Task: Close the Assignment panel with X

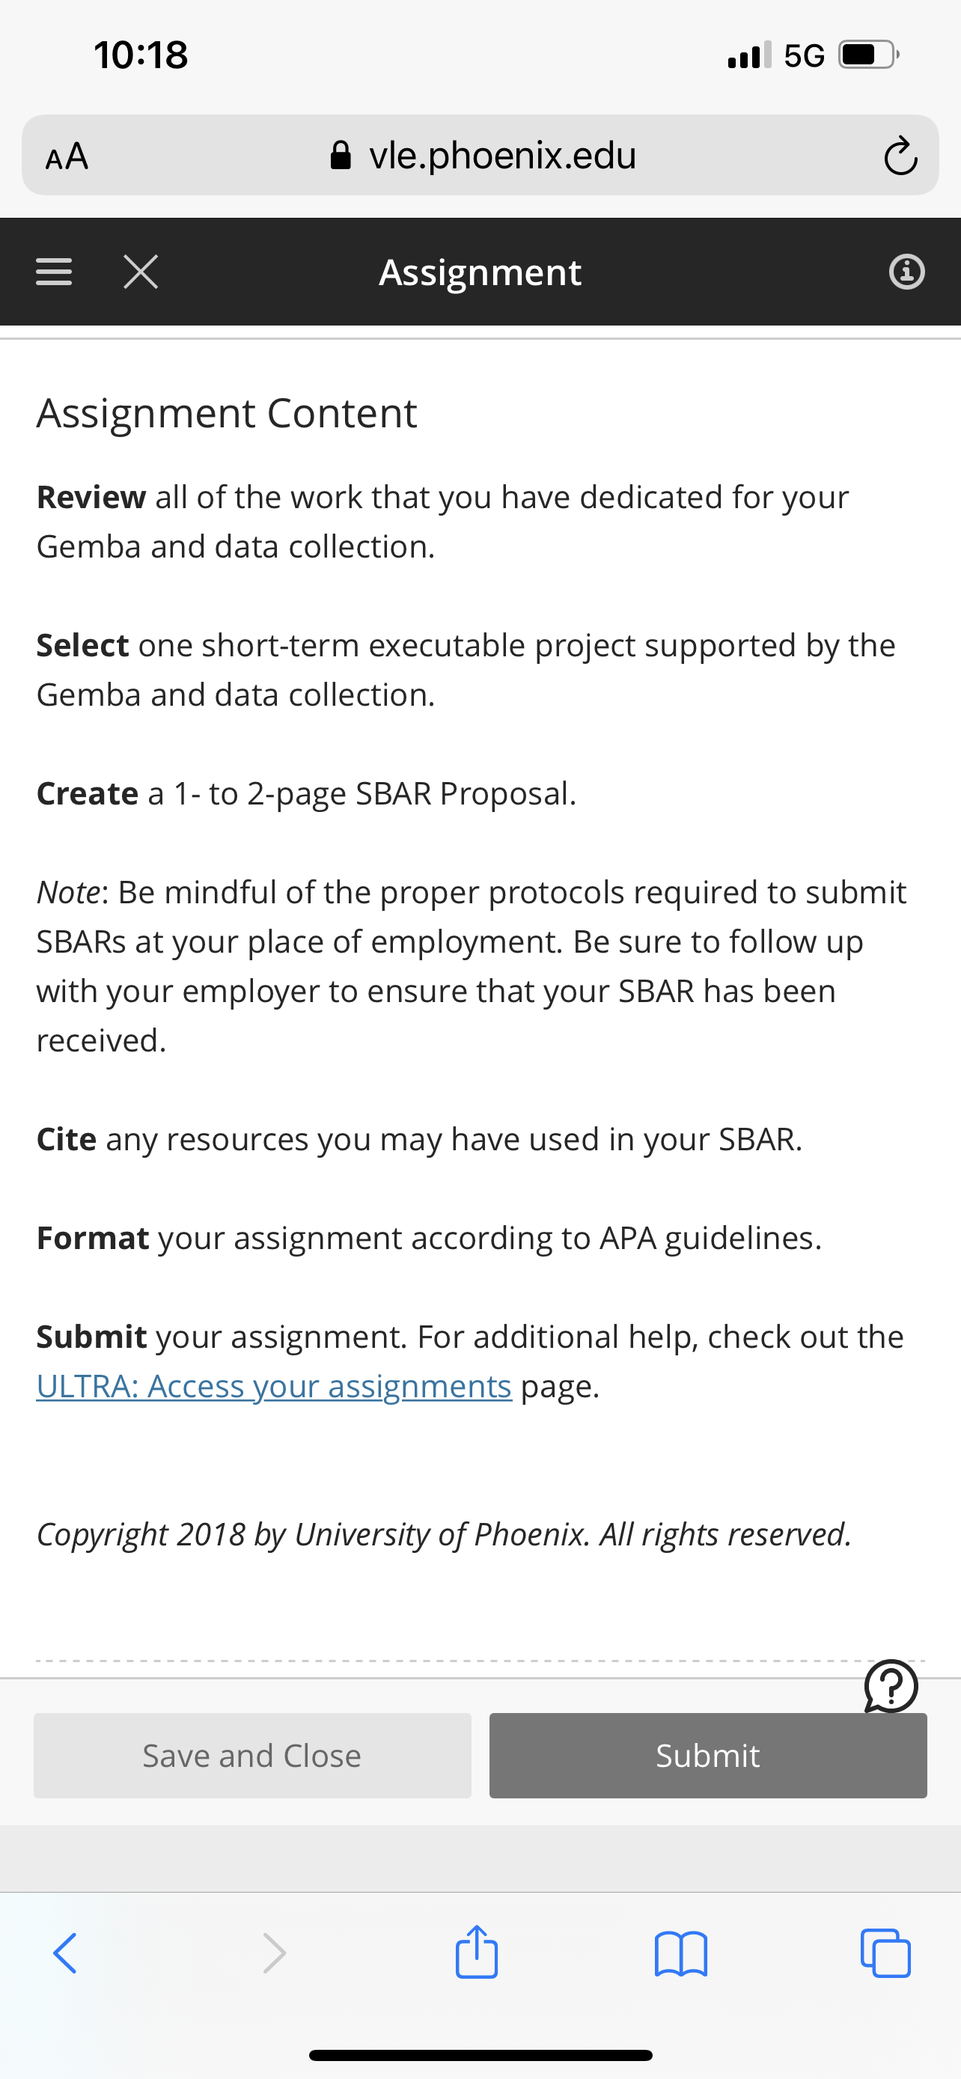Action: [141, 271]
